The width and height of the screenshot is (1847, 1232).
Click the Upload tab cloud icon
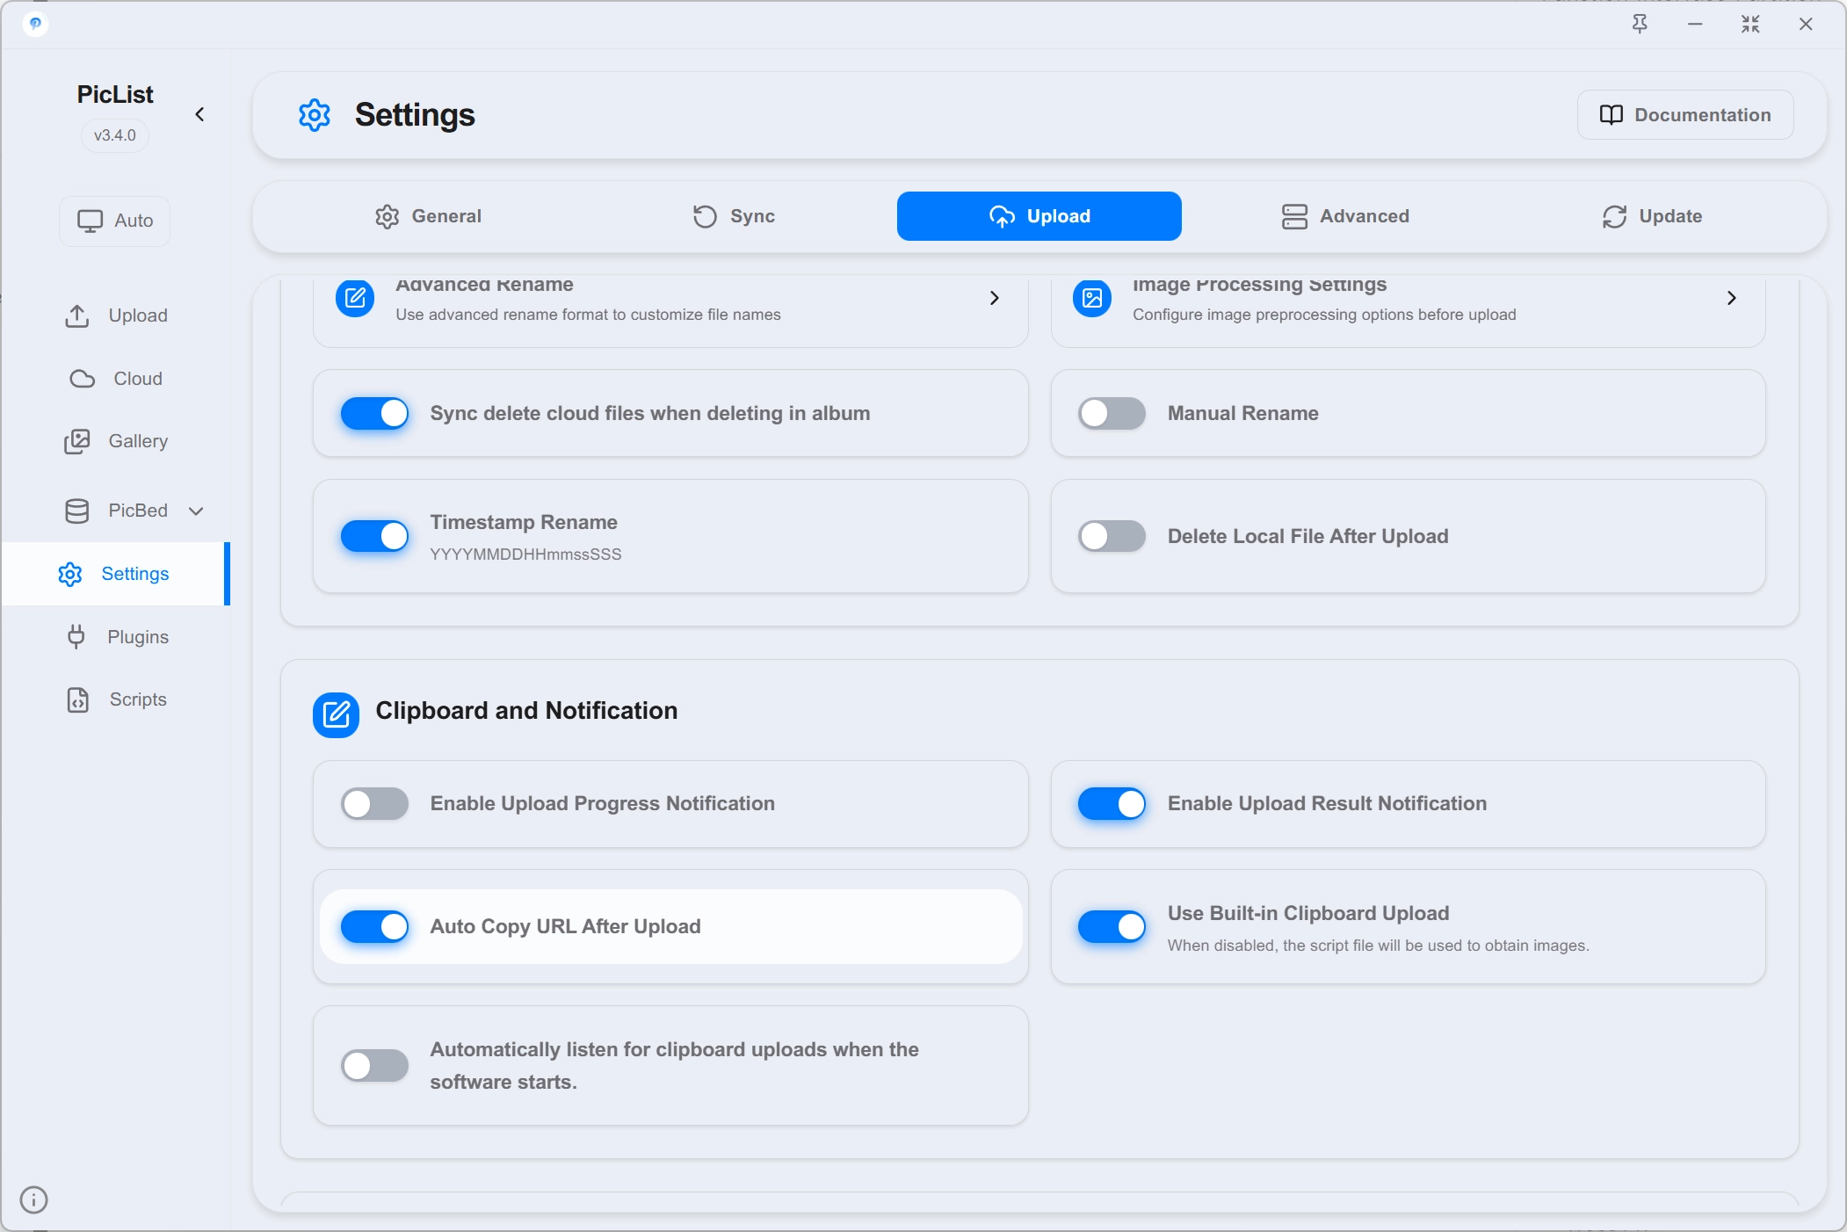1002,216
